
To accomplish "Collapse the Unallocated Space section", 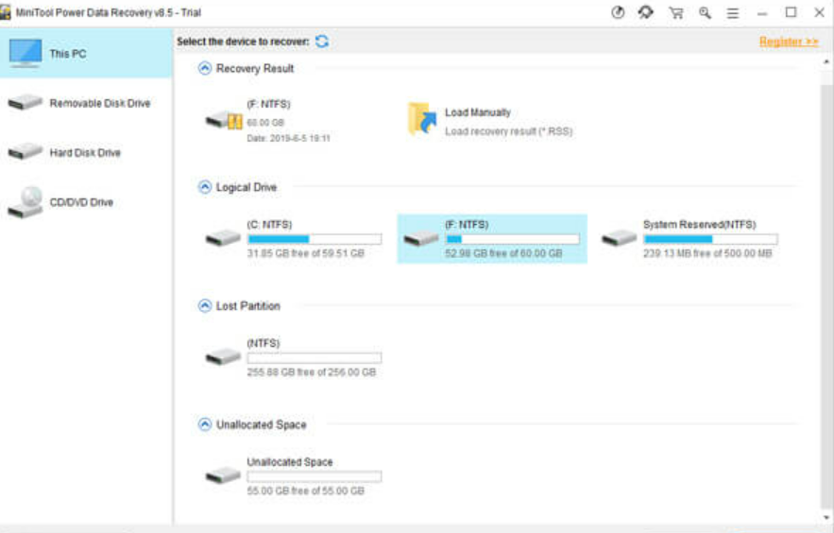I will click(205, 424).
